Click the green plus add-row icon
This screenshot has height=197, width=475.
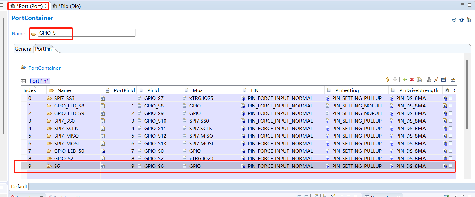tap(405, 80)
